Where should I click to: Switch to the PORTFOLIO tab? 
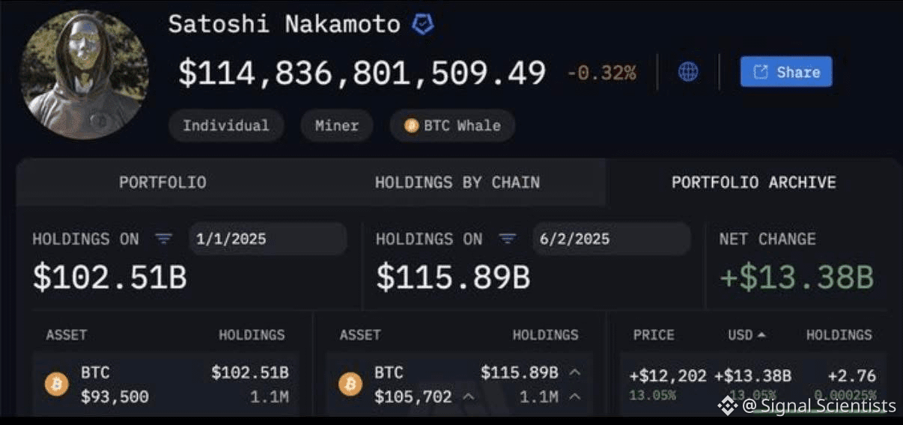[162, 183]
